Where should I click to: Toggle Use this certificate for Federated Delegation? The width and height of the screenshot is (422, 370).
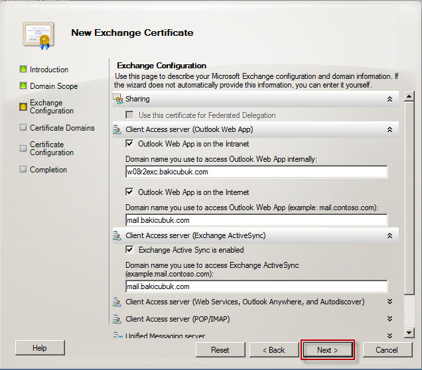(x=129, y=115)
